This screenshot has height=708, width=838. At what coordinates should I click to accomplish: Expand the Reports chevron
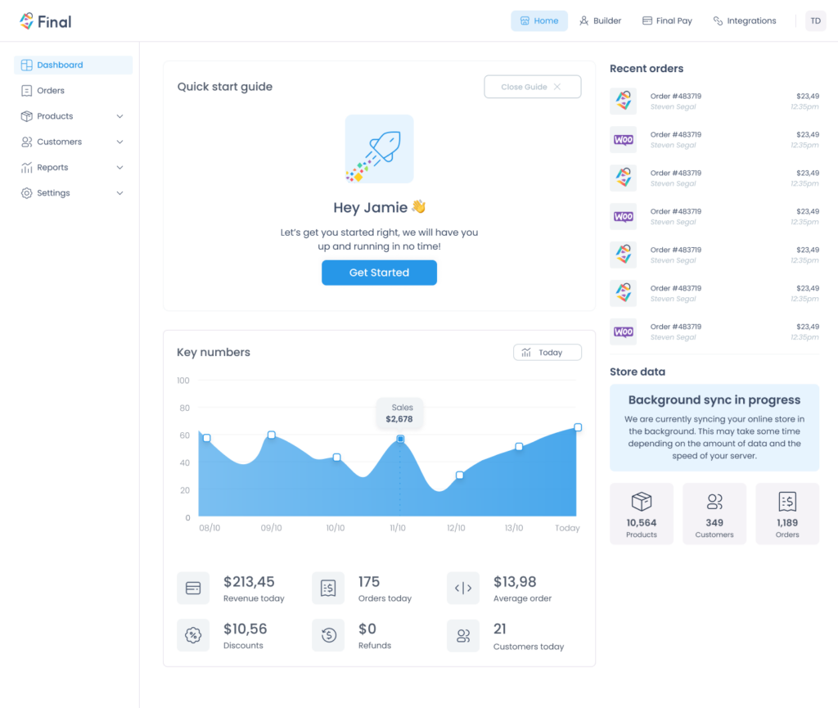[x=119, y=167]
